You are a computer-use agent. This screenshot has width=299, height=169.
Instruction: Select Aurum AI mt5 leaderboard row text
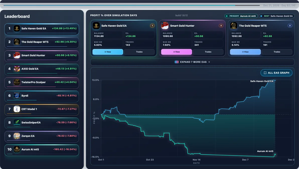click(30, 149)
